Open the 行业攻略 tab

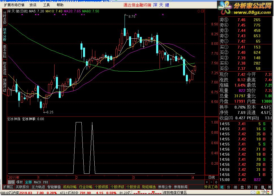point(86,187)
